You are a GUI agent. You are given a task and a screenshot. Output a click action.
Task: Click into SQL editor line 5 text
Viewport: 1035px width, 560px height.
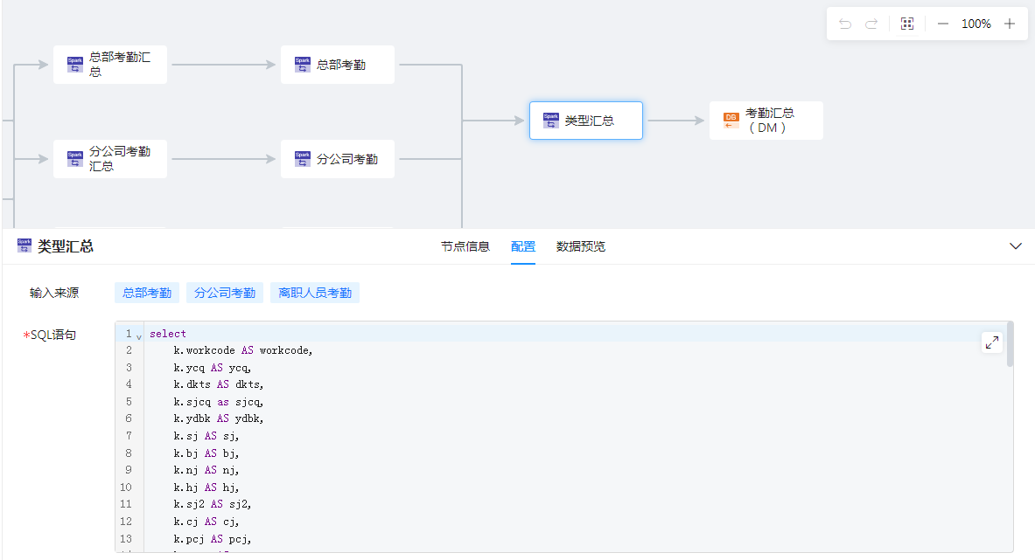(219, 402)
